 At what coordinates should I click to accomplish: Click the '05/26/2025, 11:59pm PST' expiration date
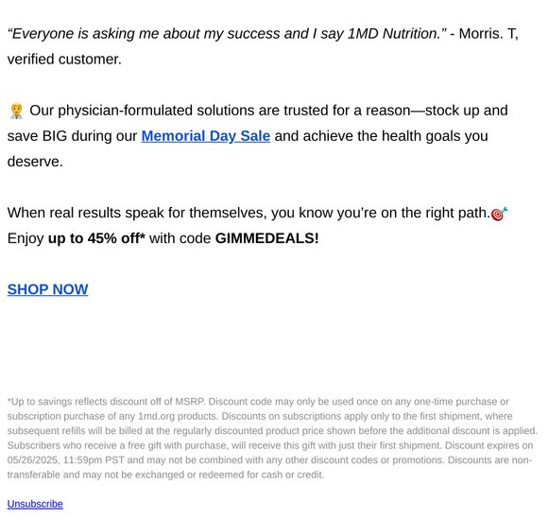(x=64, y=460)
